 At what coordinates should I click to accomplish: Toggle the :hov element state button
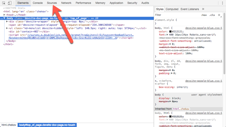point(204,15)
